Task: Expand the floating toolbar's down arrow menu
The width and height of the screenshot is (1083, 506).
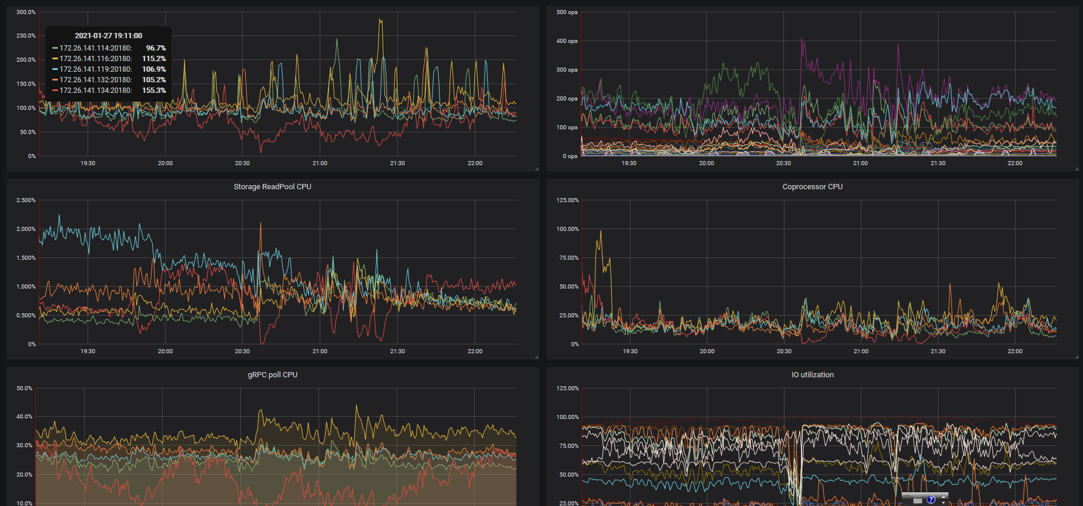Action: click(x=943, y=502)
